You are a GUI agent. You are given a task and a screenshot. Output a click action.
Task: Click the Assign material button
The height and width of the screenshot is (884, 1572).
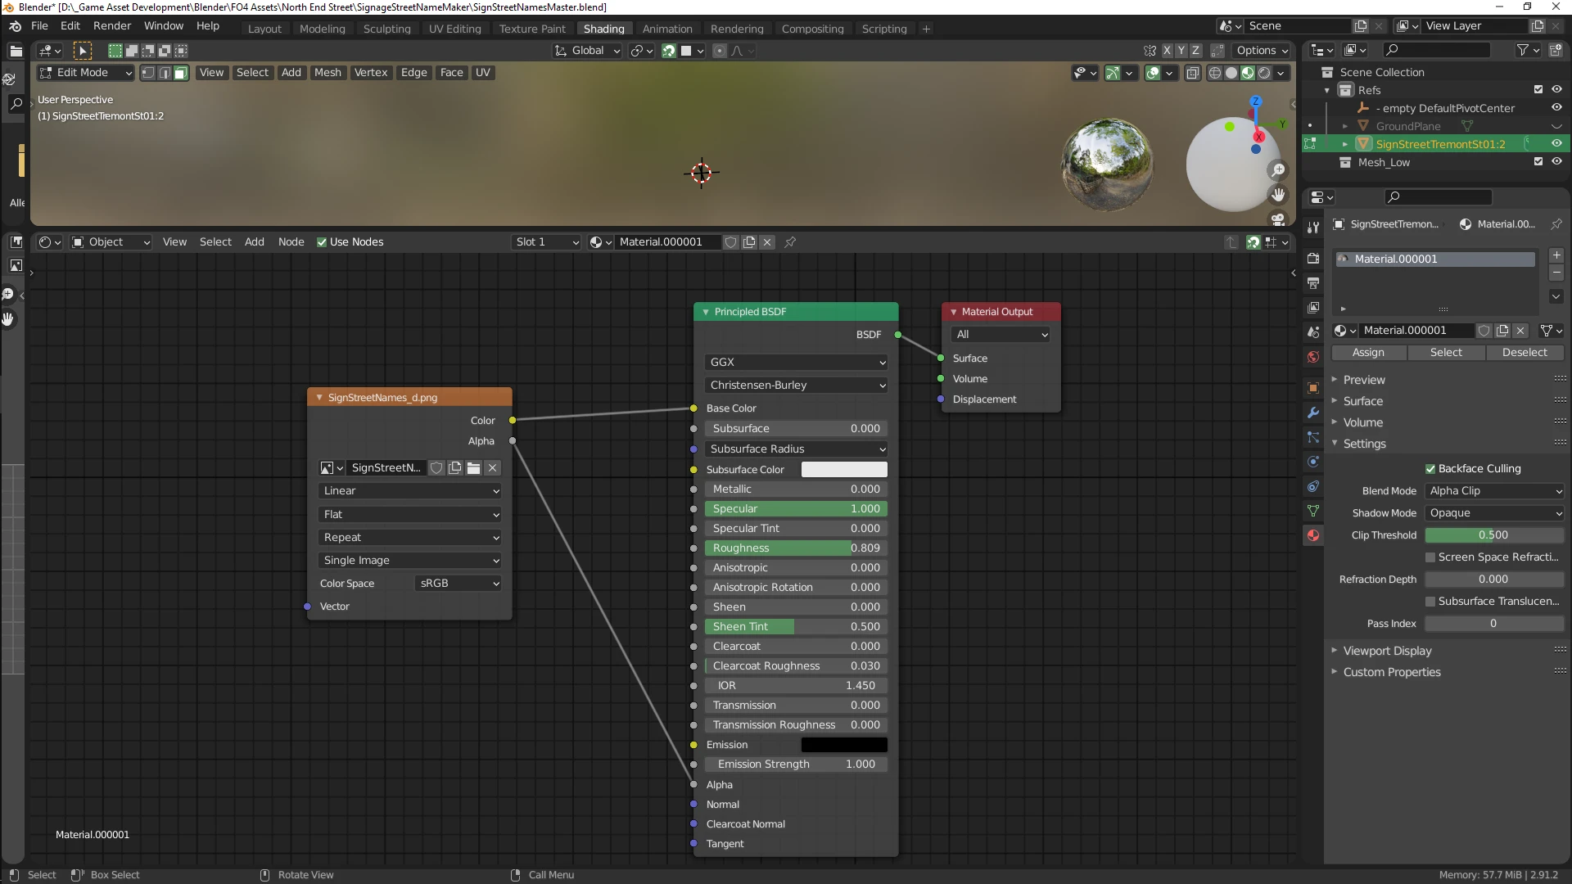point(1368,353)
